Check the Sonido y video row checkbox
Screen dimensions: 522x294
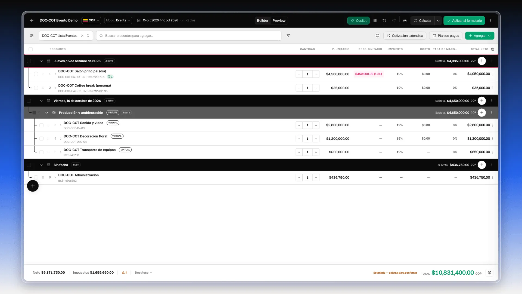[x=41, y=125]
